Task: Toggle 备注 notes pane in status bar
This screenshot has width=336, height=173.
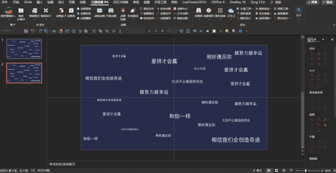Action: [257, 171]
